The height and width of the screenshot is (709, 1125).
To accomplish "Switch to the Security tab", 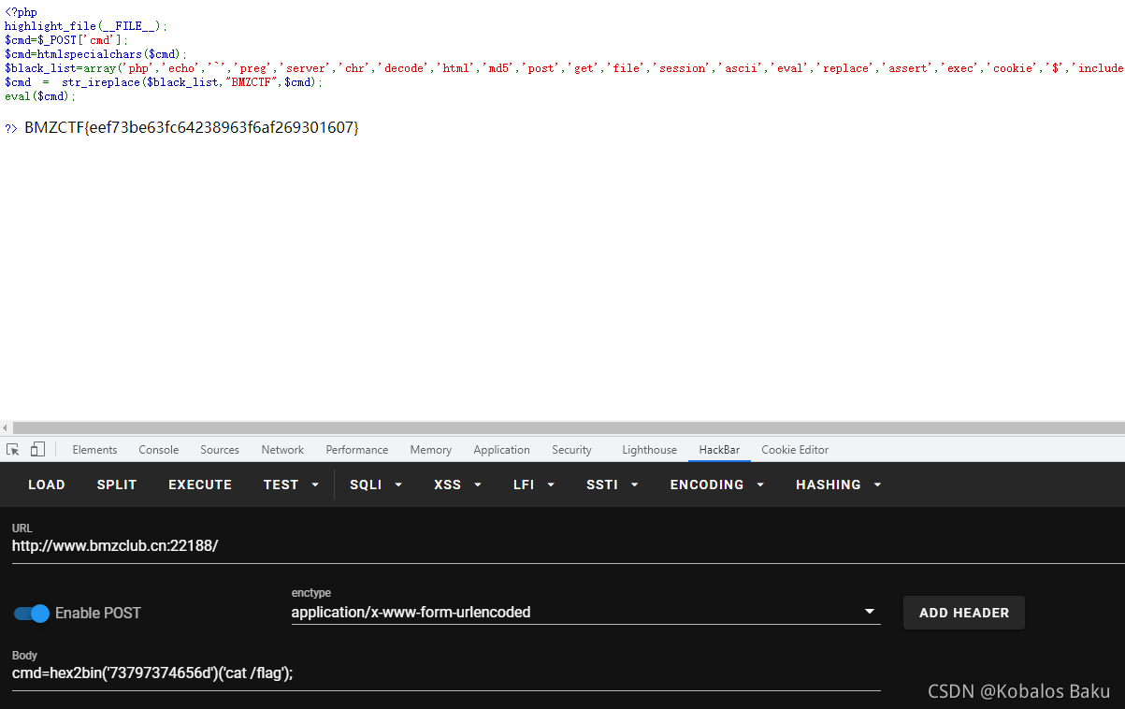I will click(571, 450).
